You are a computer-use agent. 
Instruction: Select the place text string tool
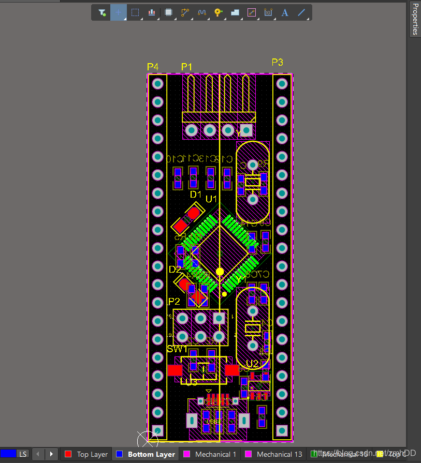tap(285, 12)
